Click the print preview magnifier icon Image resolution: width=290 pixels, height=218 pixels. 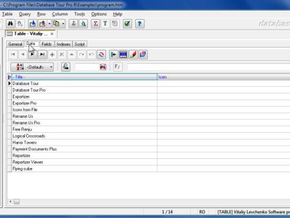[83, 24]
